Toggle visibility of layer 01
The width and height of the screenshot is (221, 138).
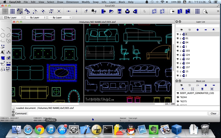(x=178, y=38)
